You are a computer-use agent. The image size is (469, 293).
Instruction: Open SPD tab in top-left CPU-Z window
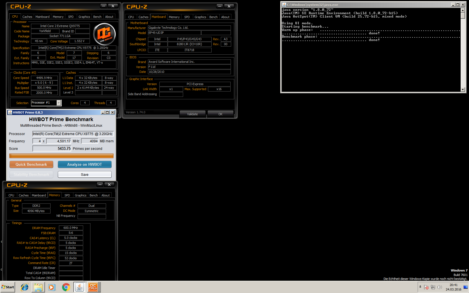tap(71, 17)
